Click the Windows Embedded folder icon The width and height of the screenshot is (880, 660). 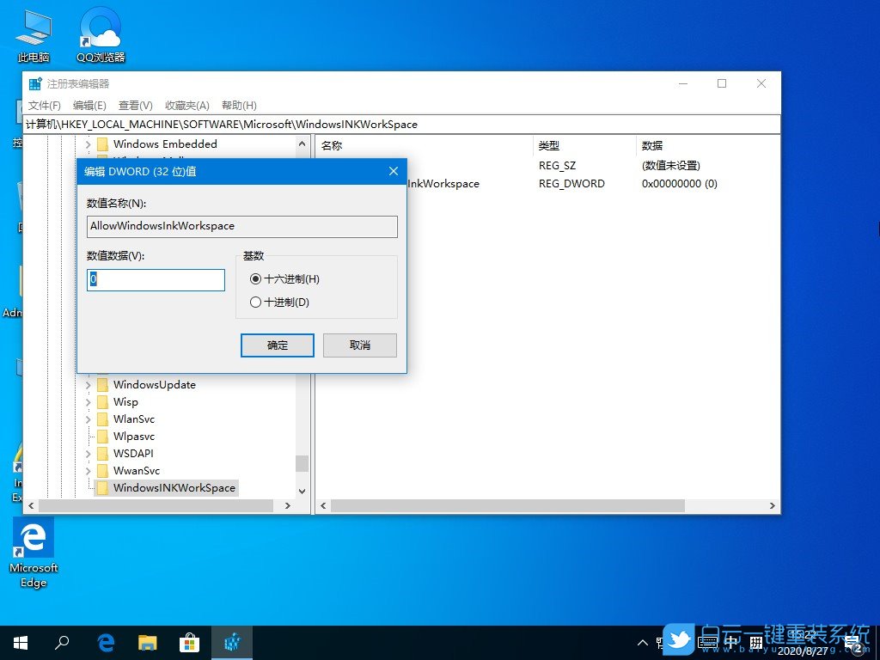(x=103, y=144)
